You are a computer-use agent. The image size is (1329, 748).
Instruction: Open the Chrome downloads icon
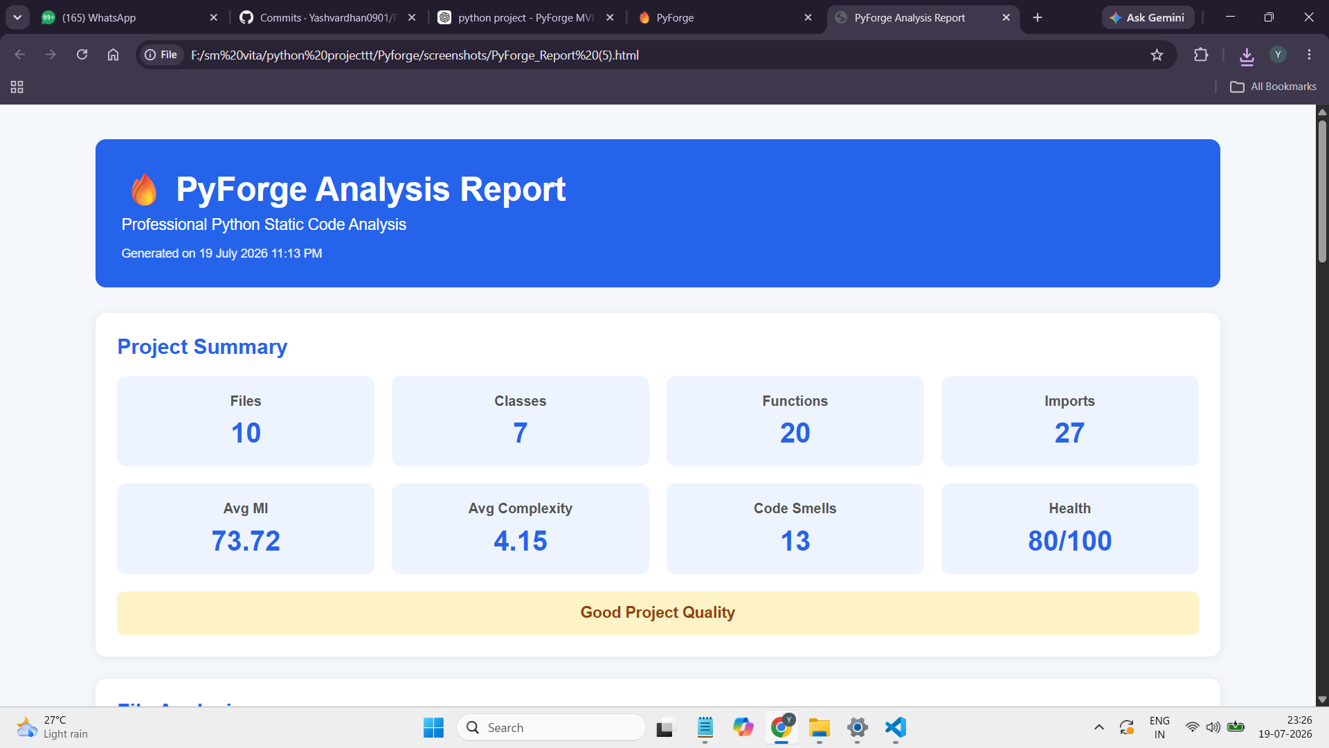[x=1247, y=55]
